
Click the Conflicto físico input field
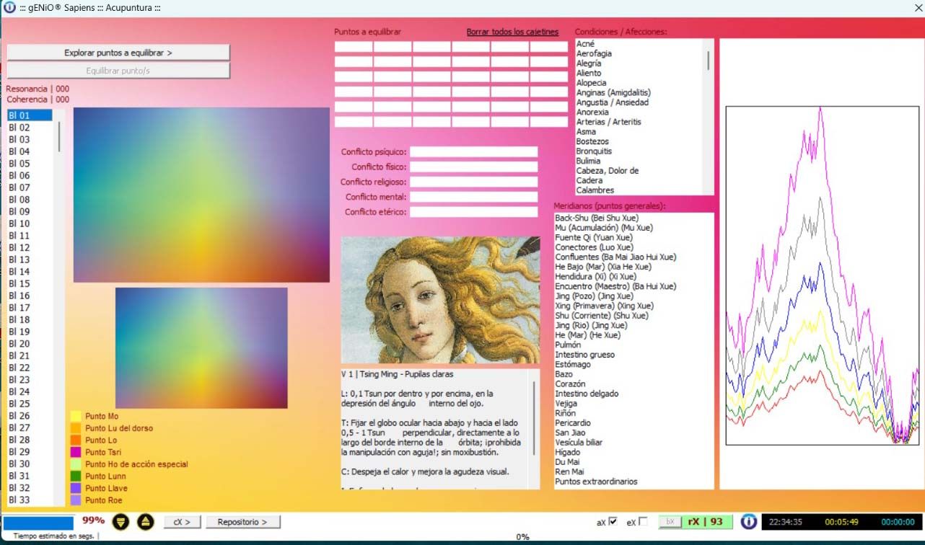pos(474,167)
